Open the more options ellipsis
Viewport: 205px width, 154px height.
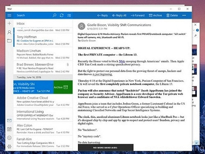tap(184, 15)
